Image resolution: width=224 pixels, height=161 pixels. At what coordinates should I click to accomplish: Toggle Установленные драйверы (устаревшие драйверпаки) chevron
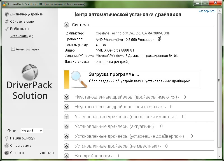tap(66, 136)
